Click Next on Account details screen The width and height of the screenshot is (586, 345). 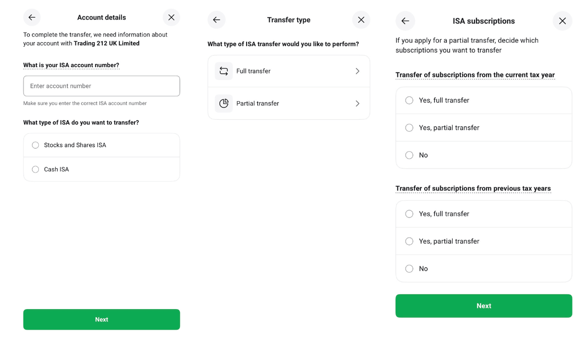tap(101, 320)
